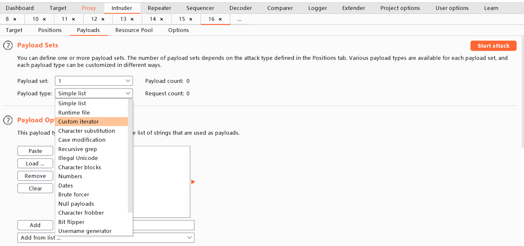Image resolution: width=524 pixels, height=246 pixels.
Task: Close Intruder tab 14
Action: pos(162,19)
